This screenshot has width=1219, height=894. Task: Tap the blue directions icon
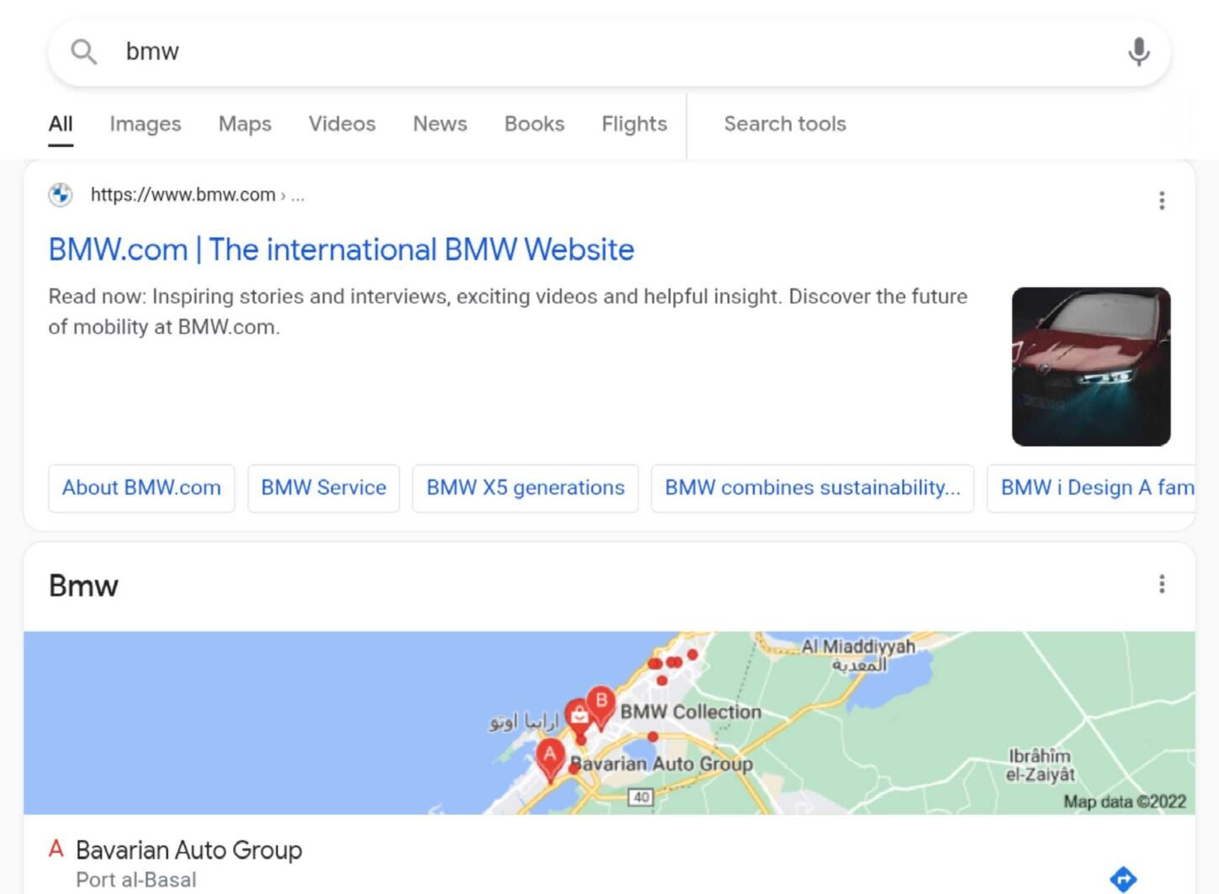pos(1122,879)
